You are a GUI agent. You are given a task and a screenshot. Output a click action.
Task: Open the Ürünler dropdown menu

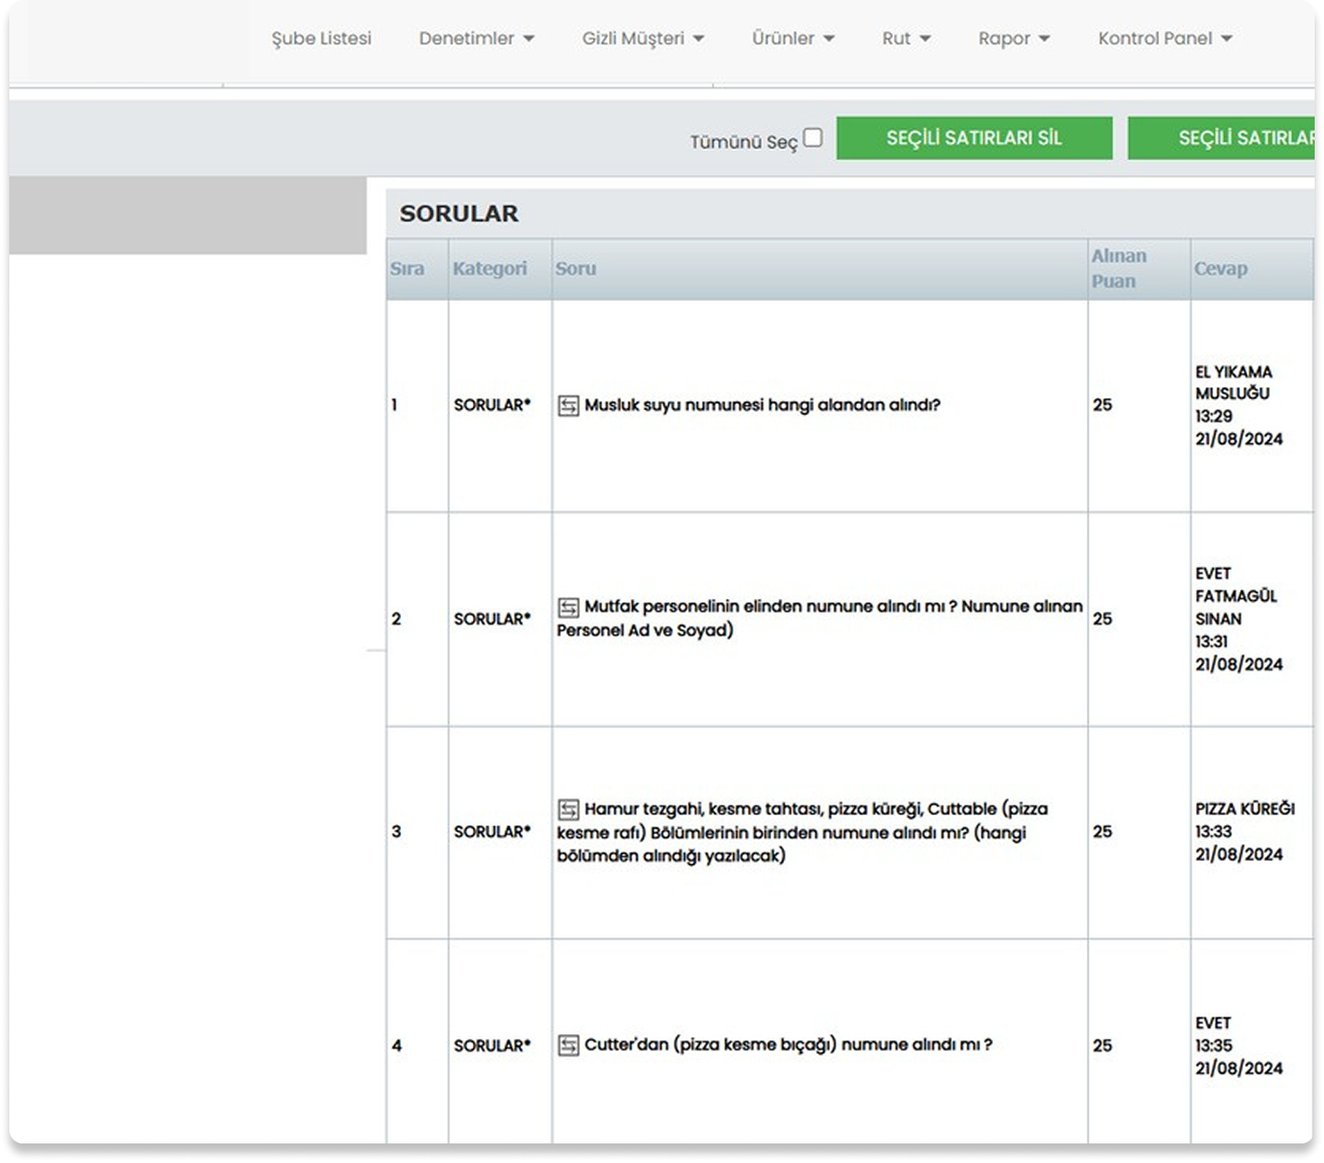[x=793, y=38]
